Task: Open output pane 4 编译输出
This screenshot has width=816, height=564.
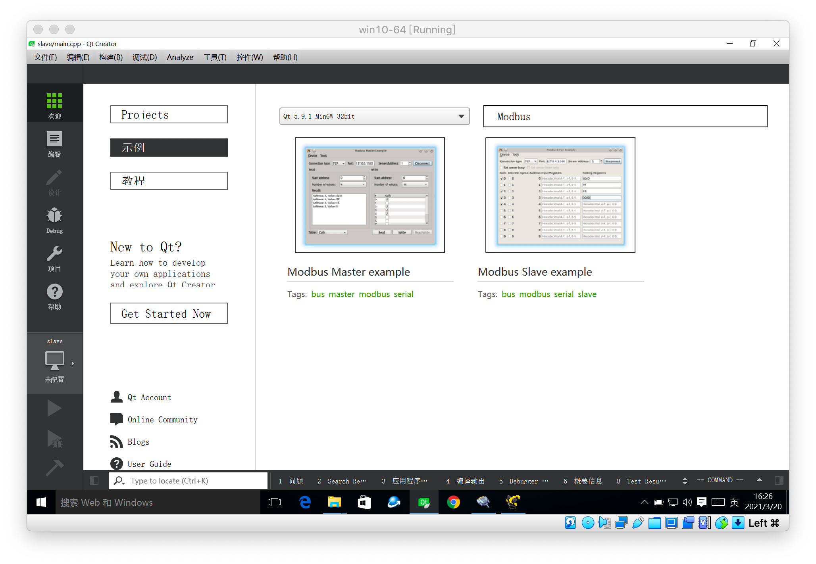Action: pos(465,481)
